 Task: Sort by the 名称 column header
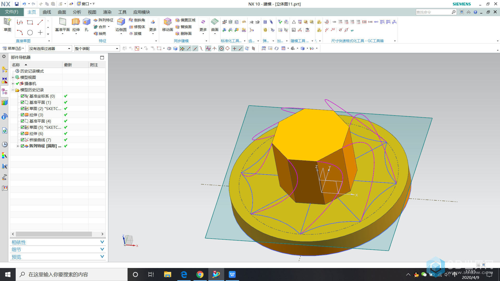click(x=36, y=65)
